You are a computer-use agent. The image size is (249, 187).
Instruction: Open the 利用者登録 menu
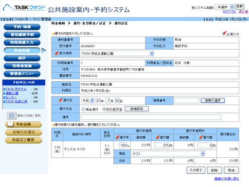[x=22, y=66]
